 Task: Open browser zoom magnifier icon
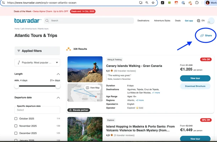[x=147, y=2]
